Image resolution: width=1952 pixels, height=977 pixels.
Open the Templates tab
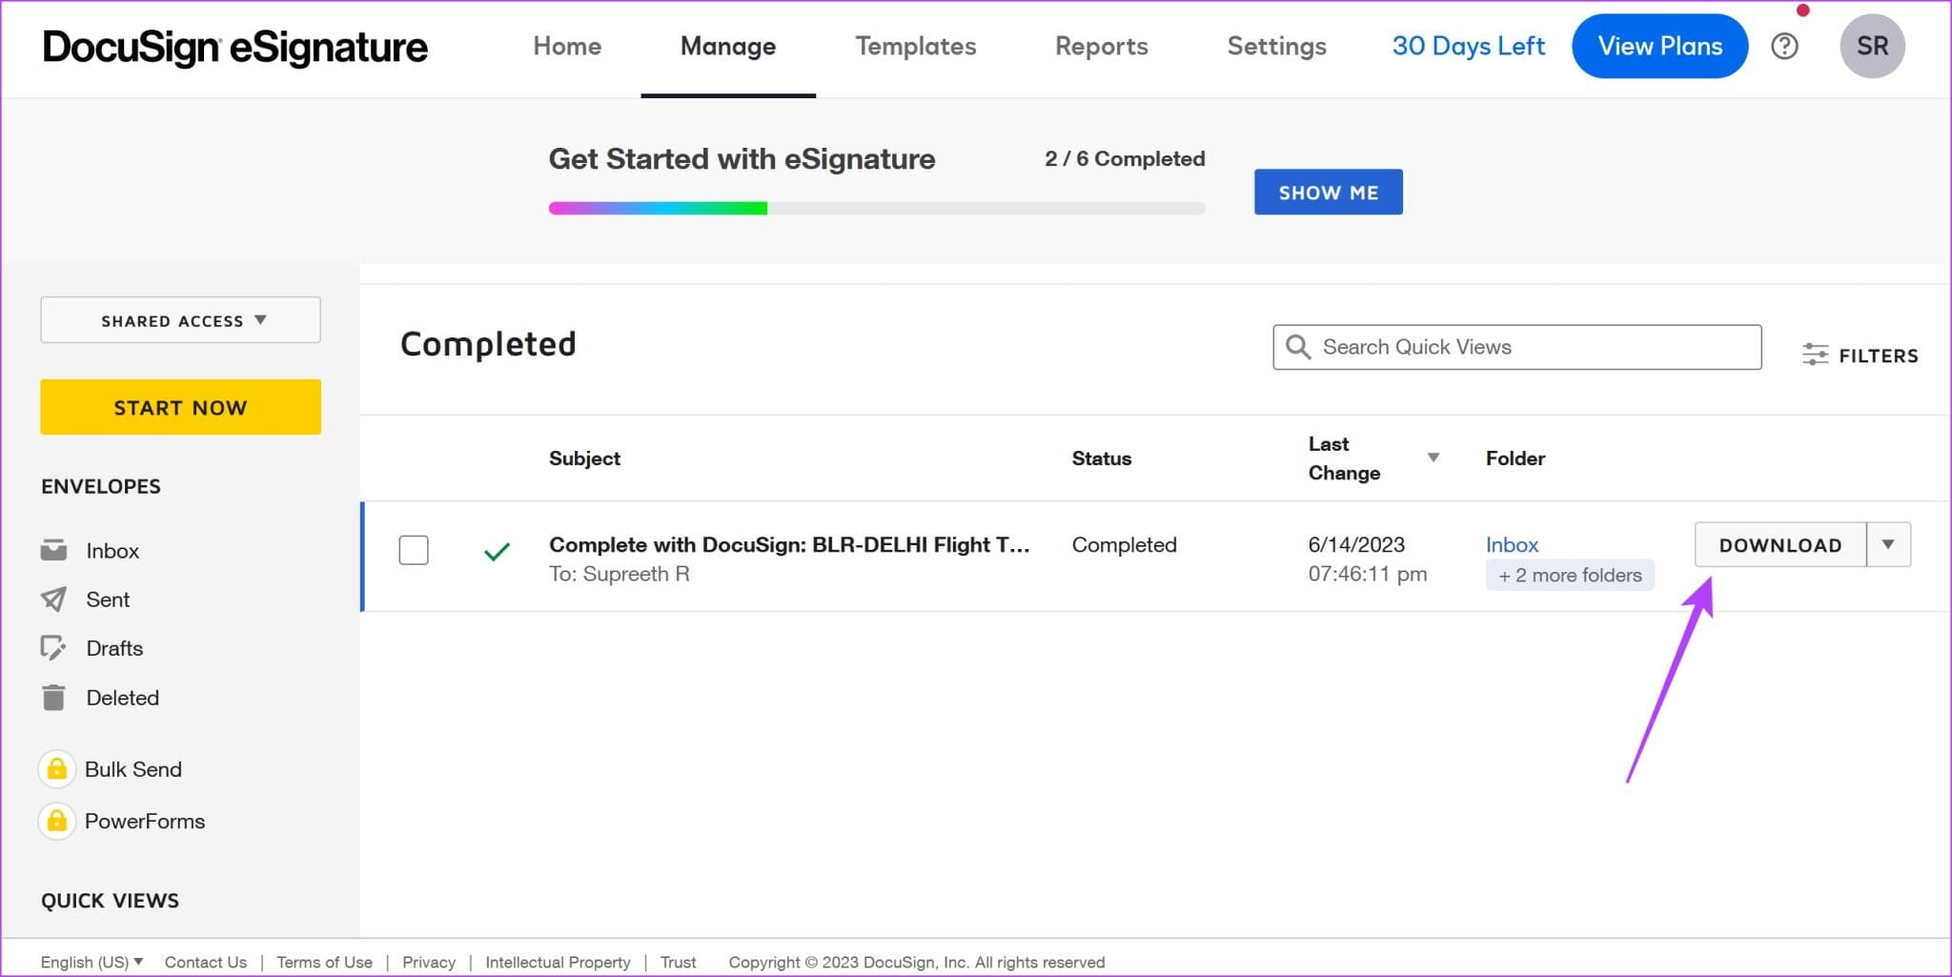point(916,46)
